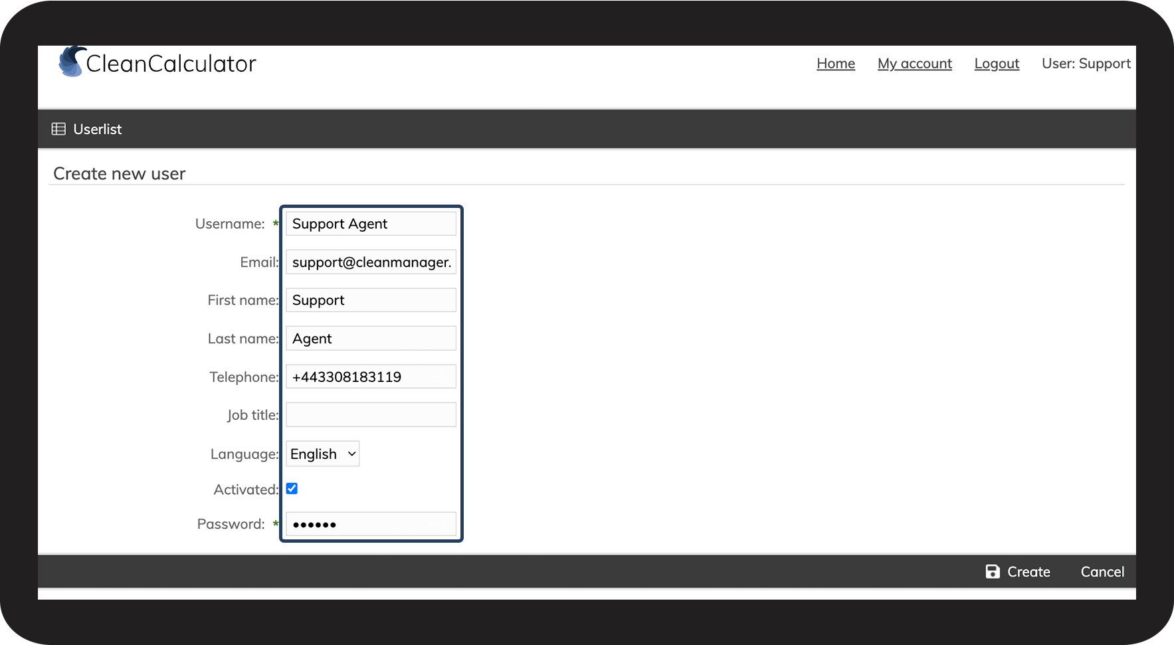Go to the Home link

(x=836, y=63)
